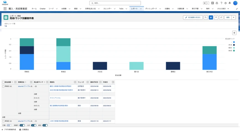Open the 営業担当 column menu
Image resolution: width=240 pixels, height=132 pixels.
coord(31,82)
